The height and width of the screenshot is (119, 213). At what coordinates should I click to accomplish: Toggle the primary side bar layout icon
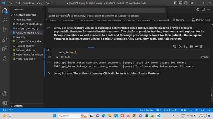tap(175, 3)
